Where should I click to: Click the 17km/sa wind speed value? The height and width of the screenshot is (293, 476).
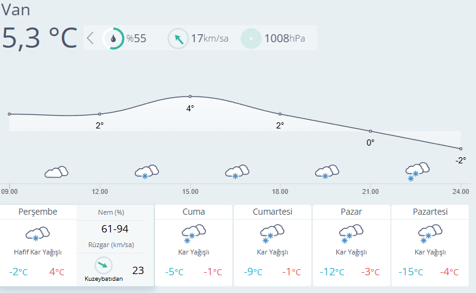[x=210, y=39]
